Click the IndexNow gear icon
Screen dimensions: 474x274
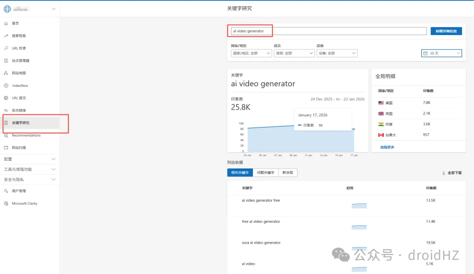[x=6, y=85]
